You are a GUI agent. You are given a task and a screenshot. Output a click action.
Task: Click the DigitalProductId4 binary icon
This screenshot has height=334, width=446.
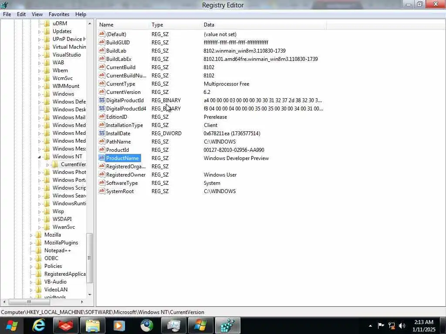coord(102,108)
